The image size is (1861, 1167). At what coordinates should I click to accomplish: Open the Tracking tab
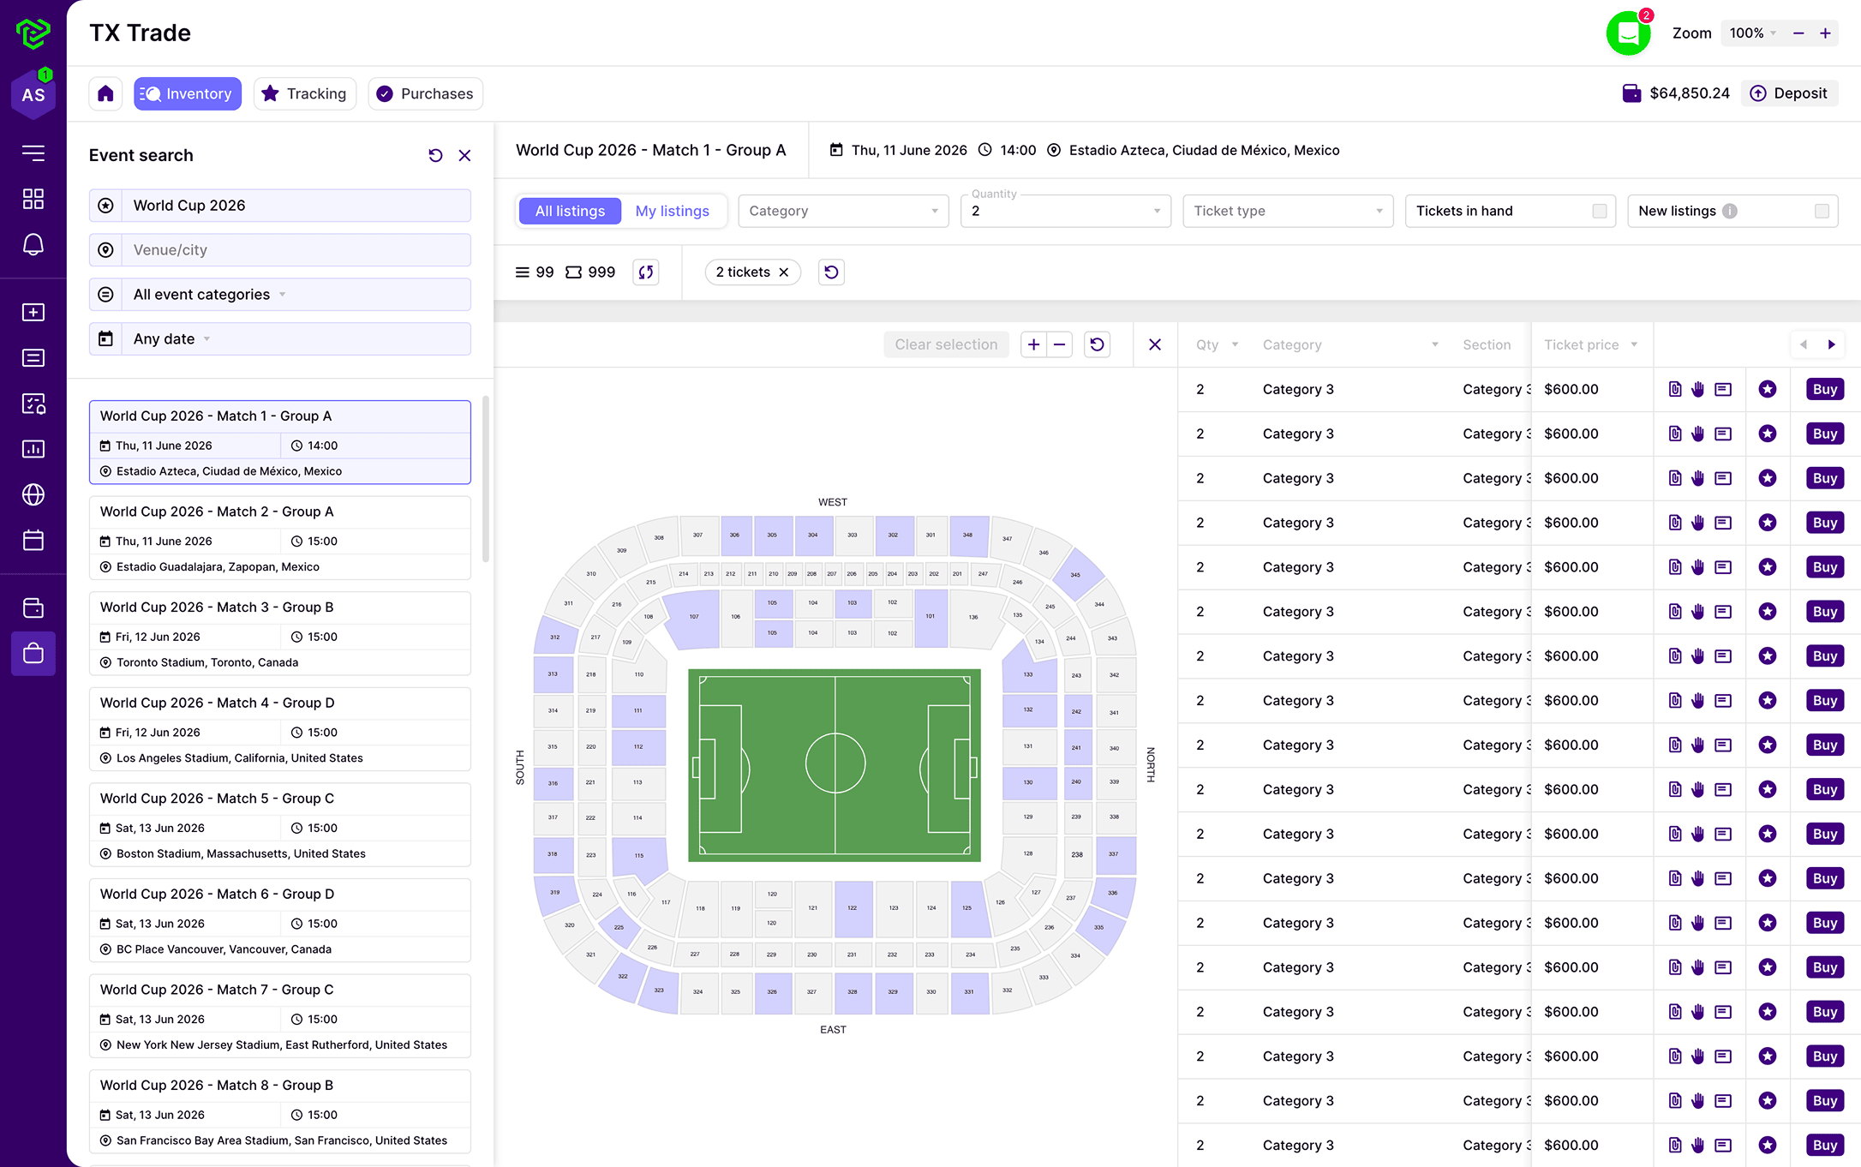tap(304, 93)
